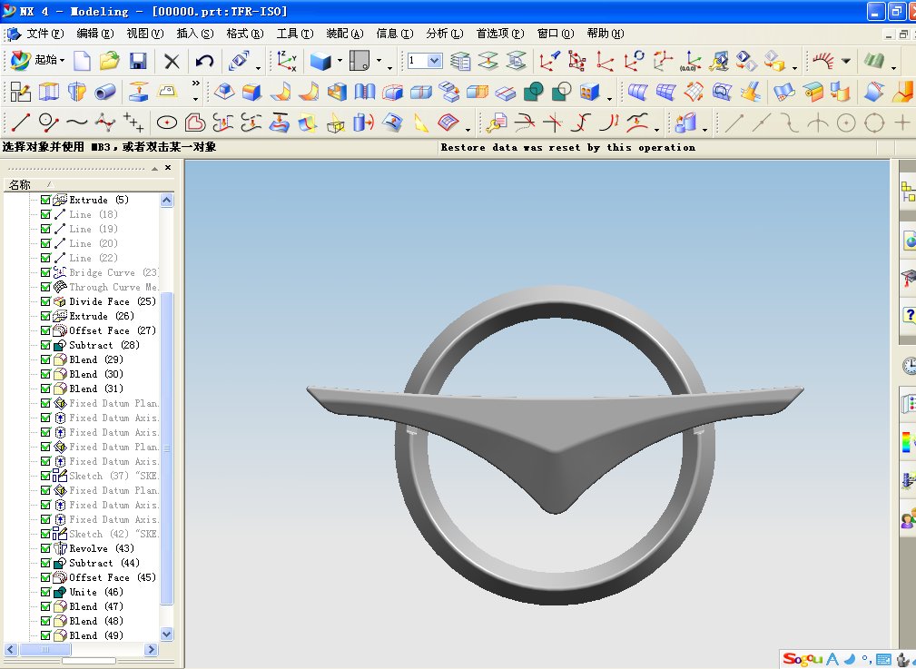Click the Sogou input method logo
Image resolution: width=916 pixels, height=669 pixels.
pos(803,659)
